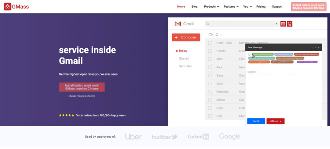Screen dimensions: 330x149
Task: Click the red GMass send button
Action: [x=275, y=121]
